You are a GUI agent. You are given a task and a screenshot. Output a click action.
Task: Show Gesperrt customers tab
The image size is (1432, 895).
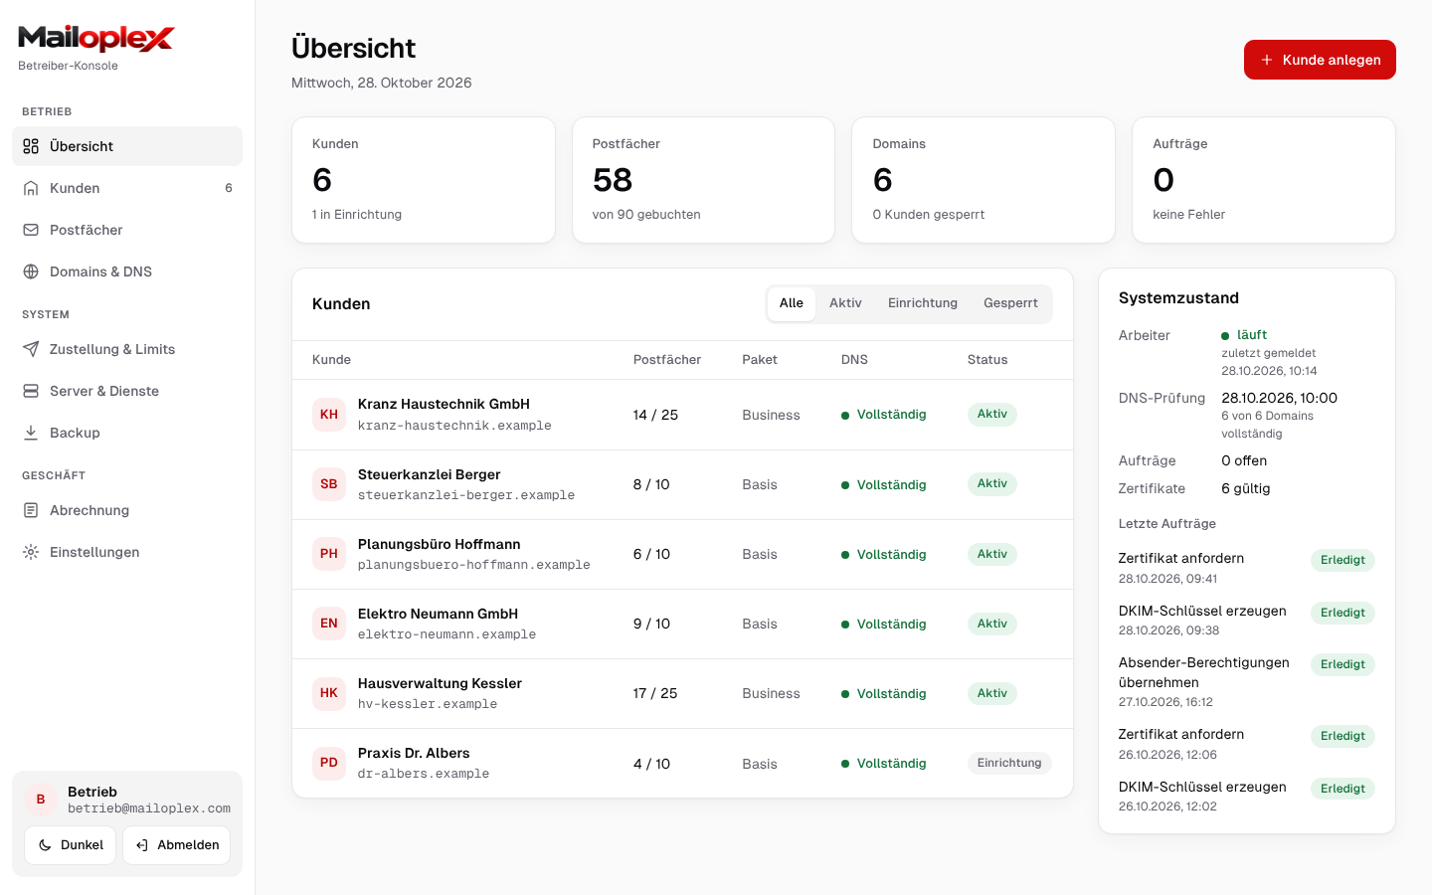pyautogui.click(x=1010, y=303)
